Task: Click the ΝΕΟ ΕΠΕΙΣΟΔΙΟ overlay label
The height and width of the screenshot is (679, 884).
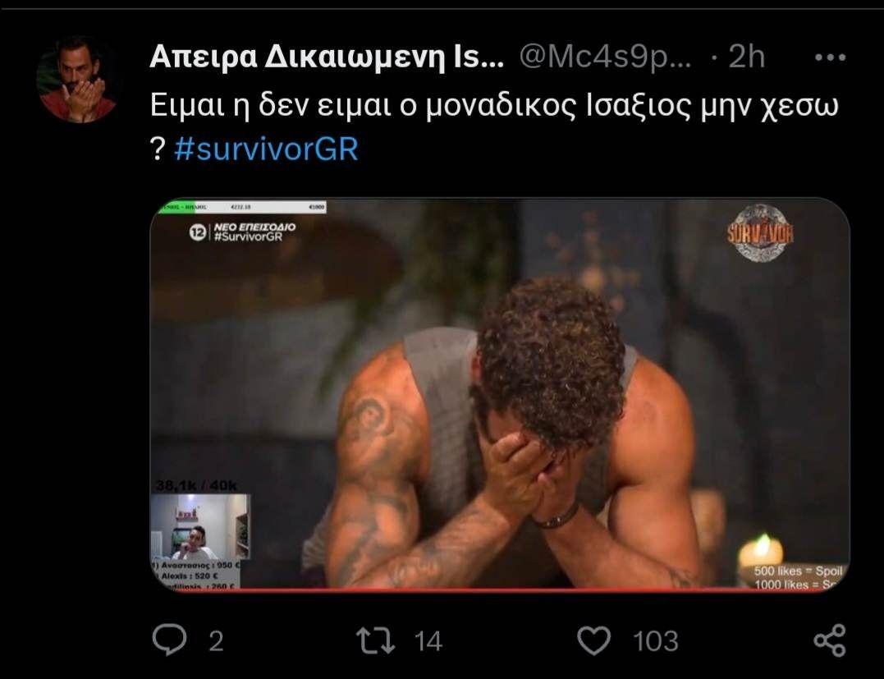Action: [254, 227]
